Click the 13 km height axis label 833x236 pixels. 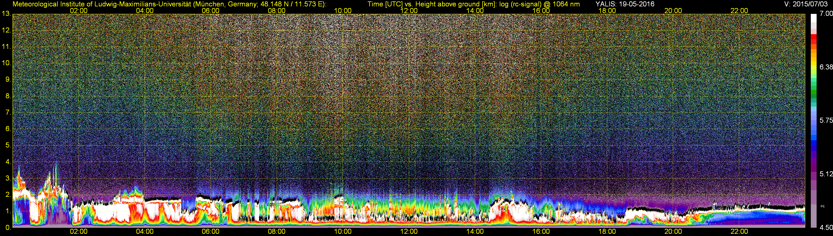click(6, 14)
